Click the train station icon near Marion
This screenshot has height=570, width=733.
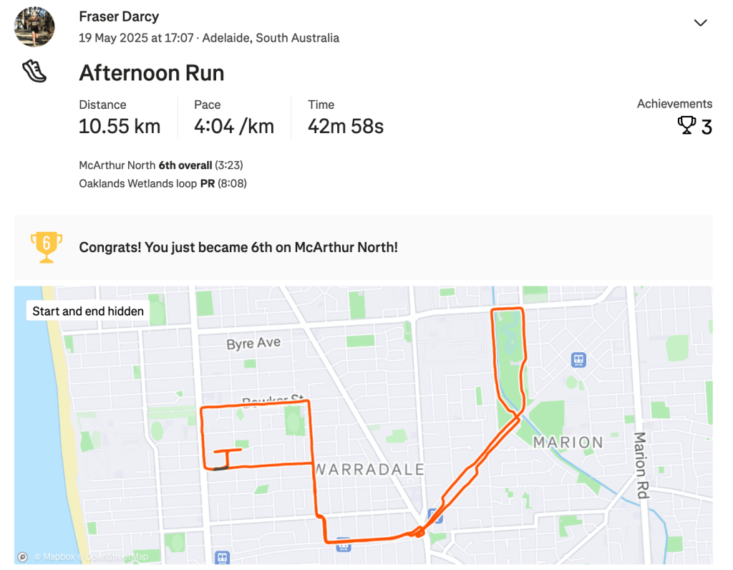[578, 359]
